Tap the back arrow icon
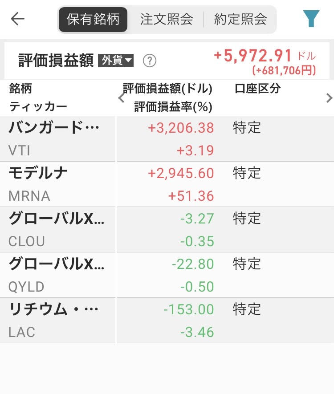Image resolution: width=334 pixels, height=394 pixels. (x=18, y=19)
